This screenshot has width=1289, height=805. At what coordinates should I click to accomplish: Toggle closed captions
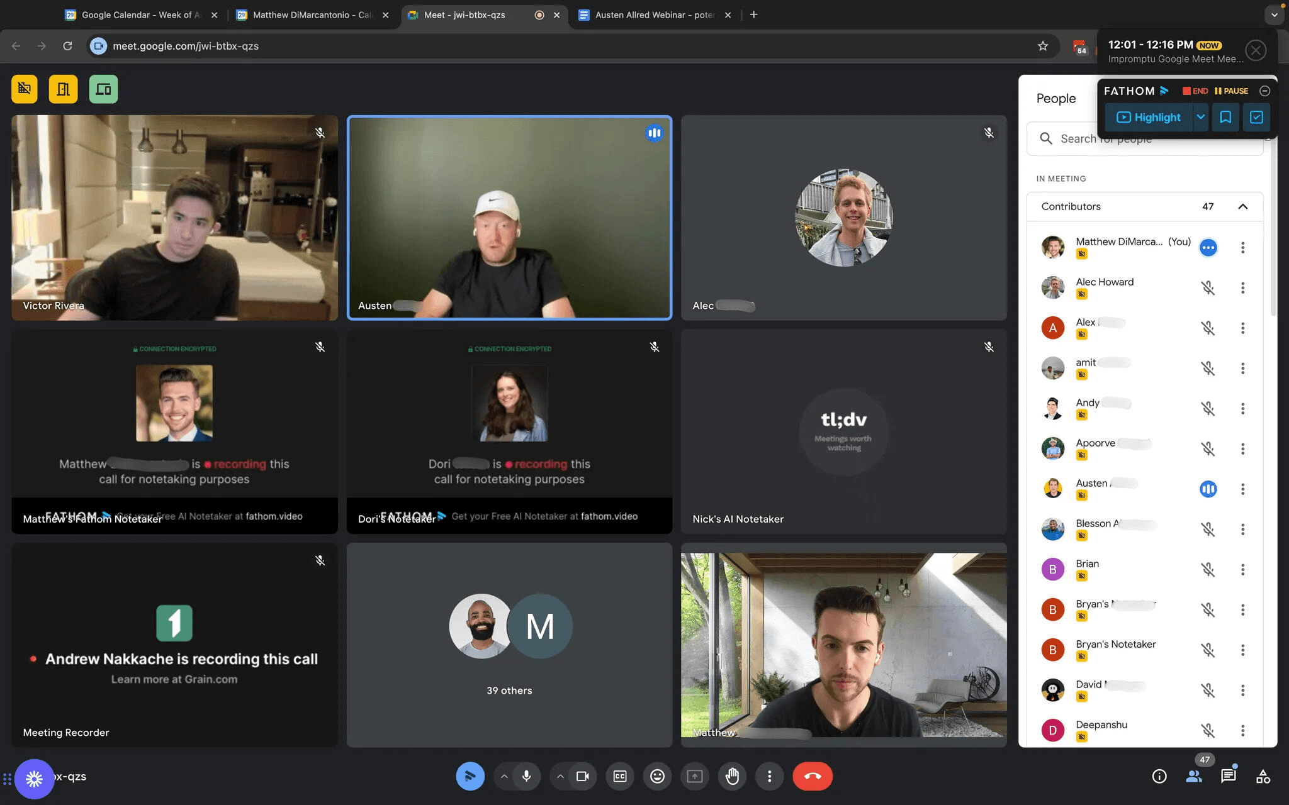pyautogui.click(x=619, y=776)
